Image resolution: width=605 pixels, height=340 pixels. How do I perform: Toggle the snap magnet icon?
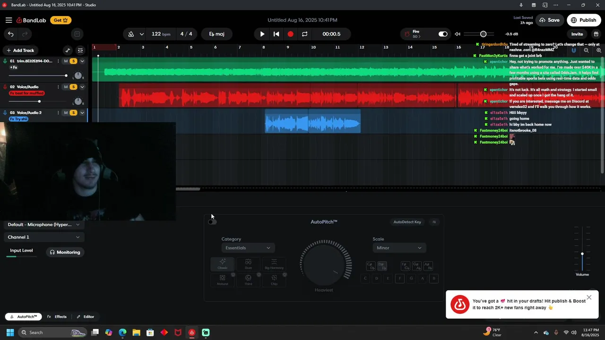point(574,51)
